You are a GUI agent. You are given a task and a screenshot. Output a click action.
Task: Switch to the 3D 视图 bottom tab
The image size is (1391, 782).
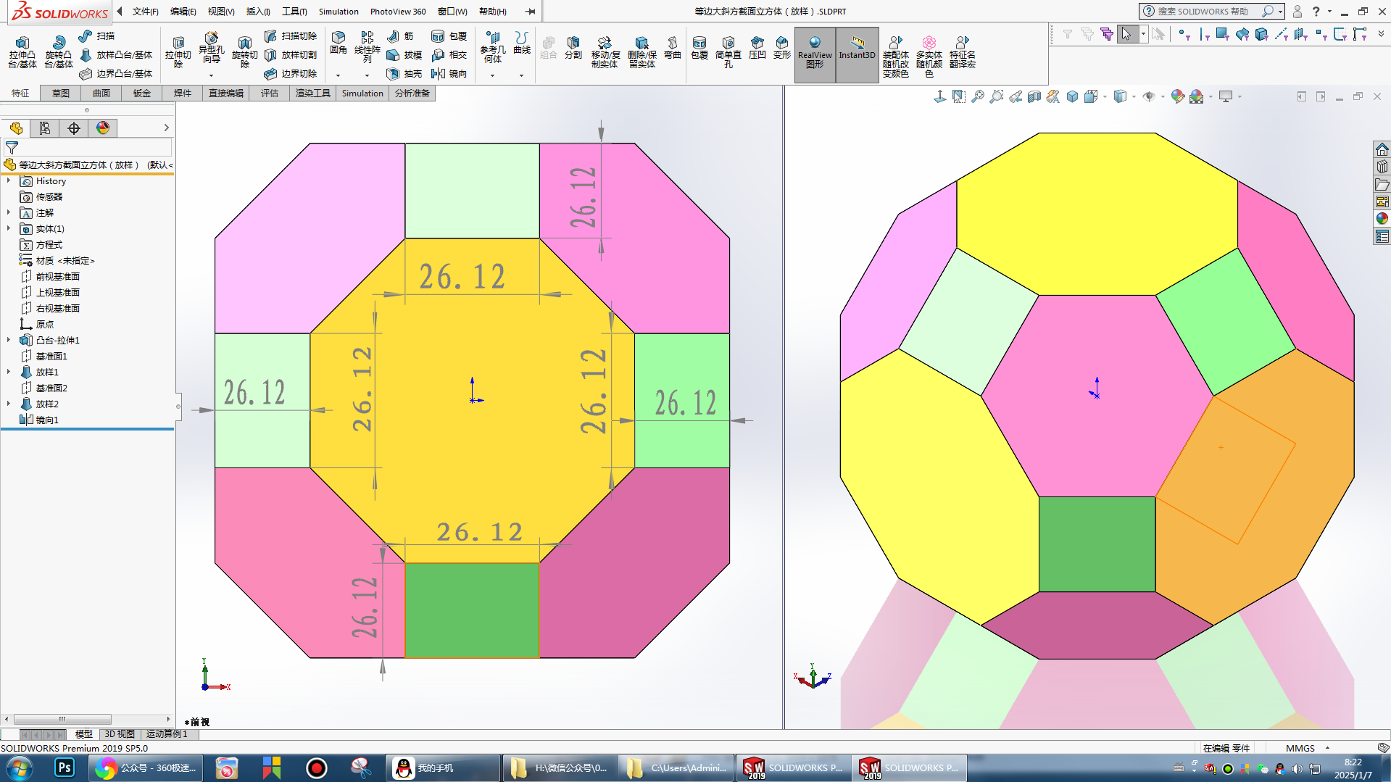click(x=120, y=733)
